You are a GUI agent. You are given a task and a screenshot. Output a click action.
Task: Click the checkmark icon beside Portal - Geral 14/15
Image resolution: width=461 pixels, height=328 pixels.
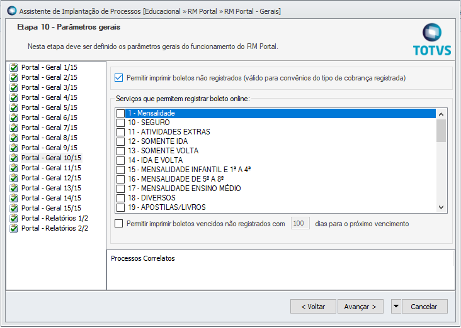click(x=13, y=198)
